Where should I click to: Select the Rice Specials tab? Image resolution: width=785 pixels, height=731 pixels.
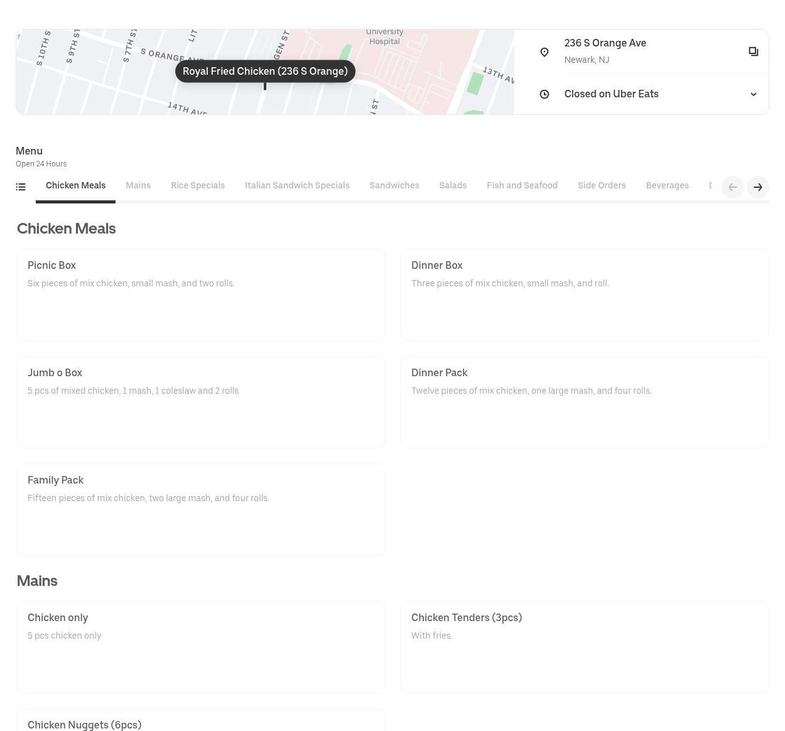click(197, 185)
